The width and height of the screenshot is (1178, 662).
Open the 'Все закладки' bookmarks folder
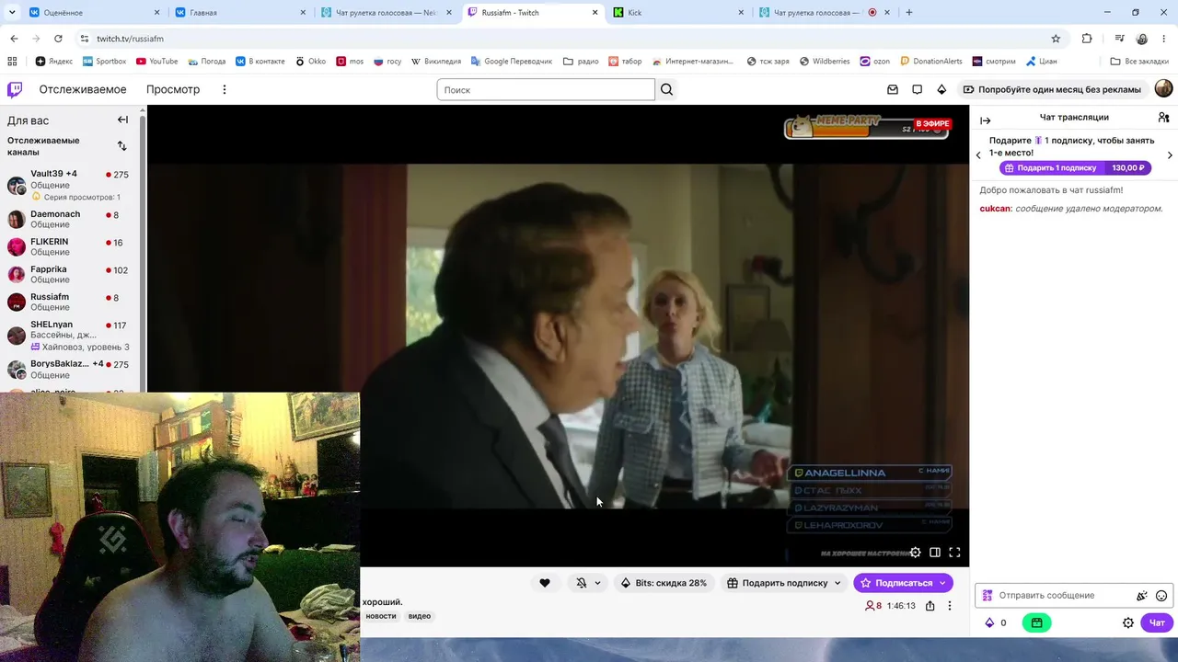[1139, 62]
